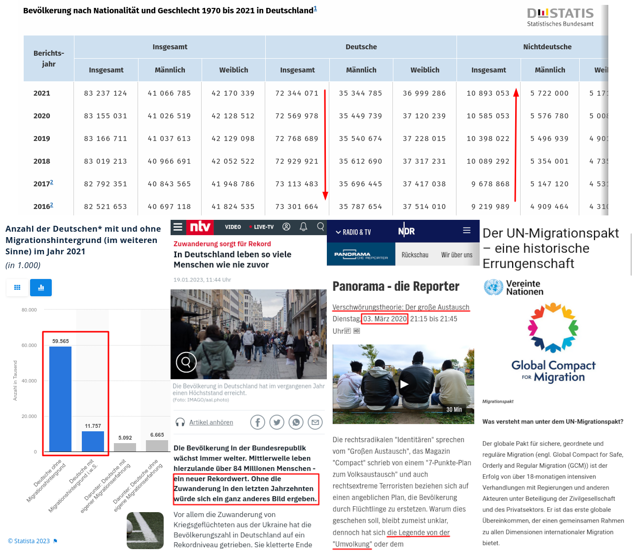
Task: Switch Statista view to table mode
Action: point(17,287)
